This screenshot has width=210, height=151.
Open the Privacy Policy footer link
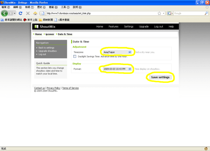click(x=54, y=88)
